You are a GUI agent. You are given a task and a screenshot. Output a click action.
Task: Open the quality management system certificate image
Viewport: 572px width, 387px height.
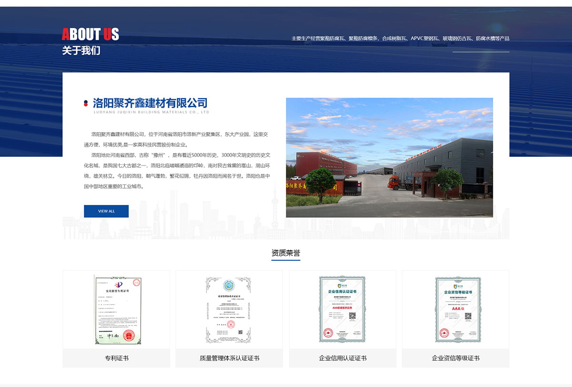tap(229, 309)
